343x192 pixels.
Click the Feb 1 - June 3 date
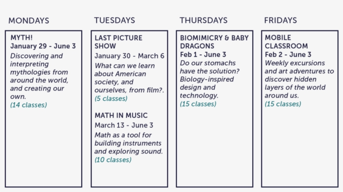point(203,55)
